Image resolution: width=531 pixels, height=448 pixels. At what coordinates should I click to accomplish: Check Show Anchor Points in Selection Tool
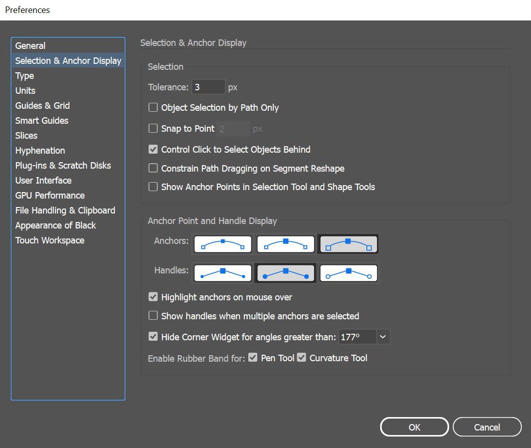point(153,187)
